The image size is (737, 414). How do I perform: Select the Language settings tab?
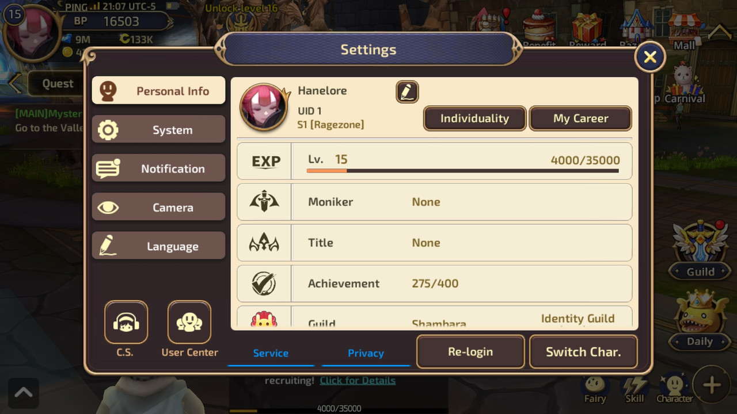tap(158, 246)
